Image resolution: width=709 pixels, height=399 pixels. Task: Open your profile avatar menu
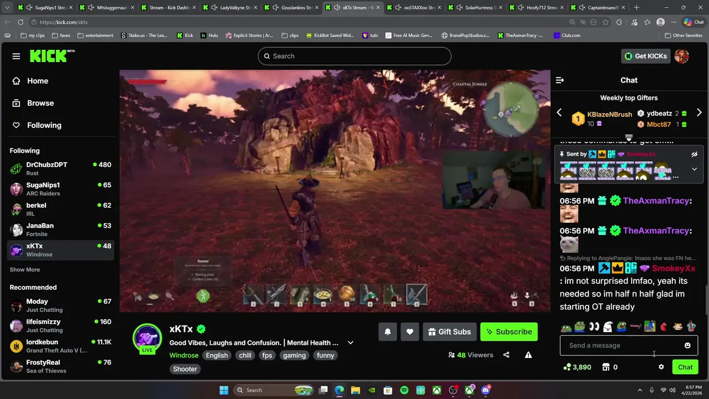point(682,56)
